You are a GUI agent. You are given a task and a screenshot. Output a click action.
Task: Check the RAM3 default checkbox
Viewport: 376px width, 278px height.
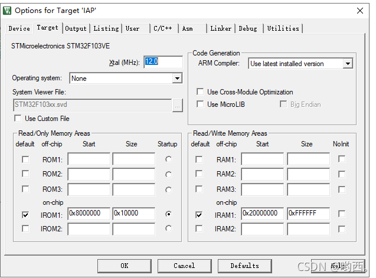tap(199, 189)
